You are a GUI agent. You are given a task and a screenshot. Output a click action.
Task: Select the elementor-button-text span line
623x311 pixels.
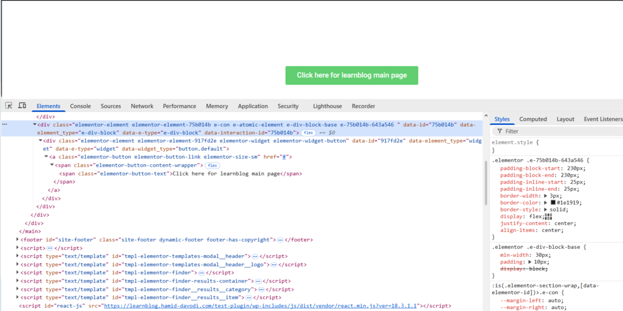pyautogui.click(x=181, y=174)
